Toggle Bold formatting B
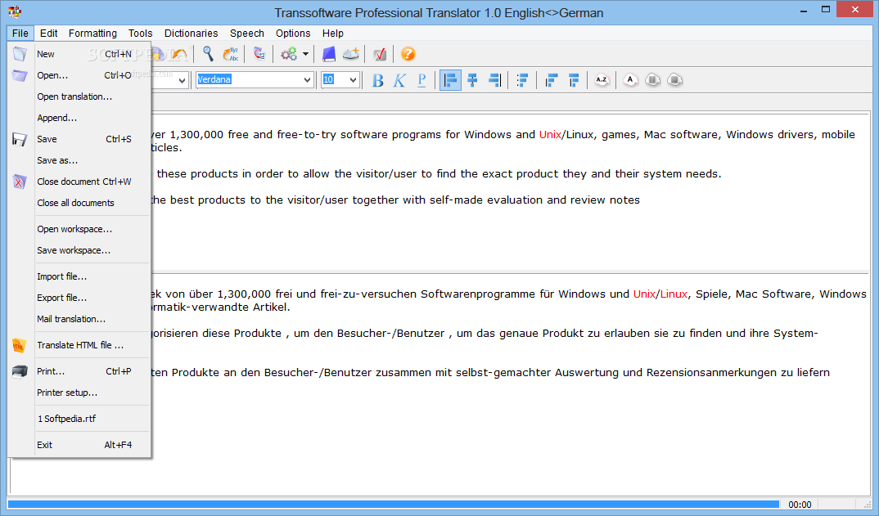 point(378,80)
